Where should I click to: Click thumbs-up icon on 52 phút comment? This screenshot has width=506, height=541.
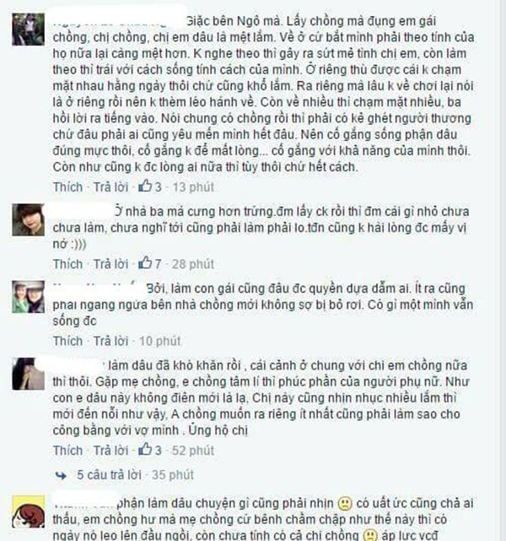pyautogui.click(x=145, y=449)
